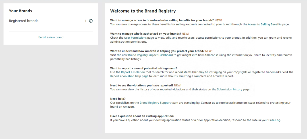Open the Access to Selling Benefits page link

coord(265,24)
